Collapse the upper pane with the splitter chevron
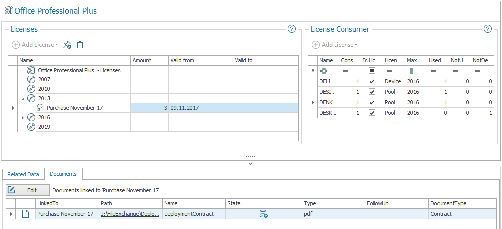 [251, 164]
